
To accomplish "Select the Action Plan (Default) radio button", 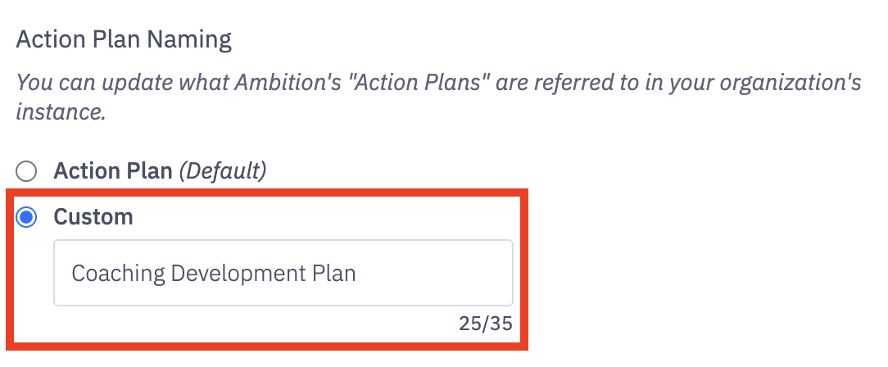I will [27, 171].
